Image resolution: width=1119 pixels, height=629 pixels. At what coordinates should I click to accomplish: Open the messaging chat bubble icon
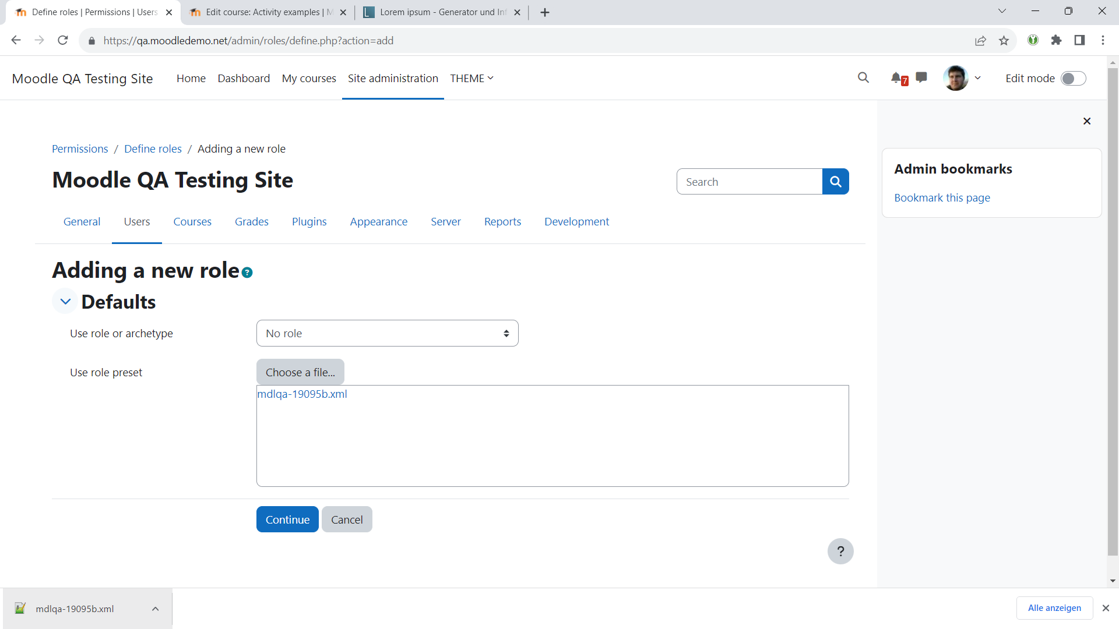click(921, 77)
